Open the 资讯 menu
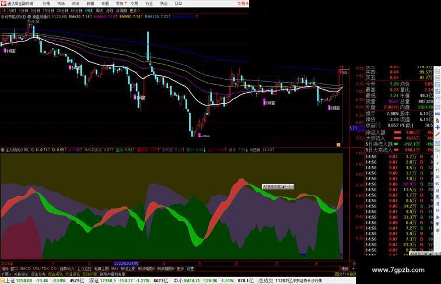Image resolution: width=441 pixels, height=284 pixels. coord(75,3)
